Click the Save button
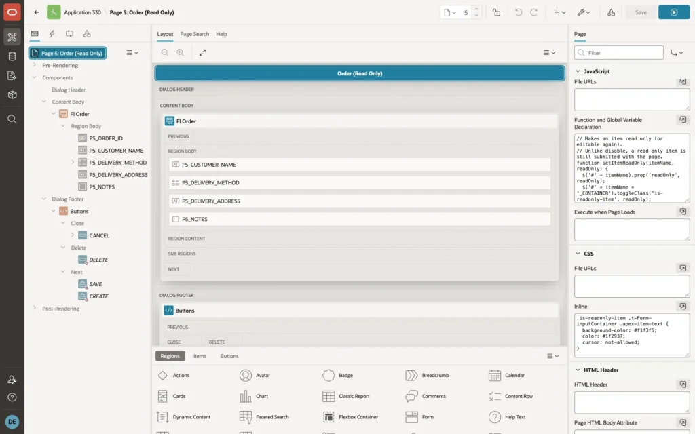 [x=641, y=12]
